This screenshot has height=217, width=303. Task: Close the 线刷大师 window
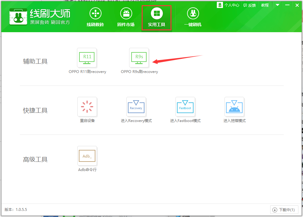click(297, 5)
